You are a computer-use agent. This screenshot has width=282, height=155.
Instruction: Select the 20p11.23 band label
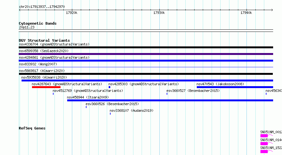coord(27,27)
